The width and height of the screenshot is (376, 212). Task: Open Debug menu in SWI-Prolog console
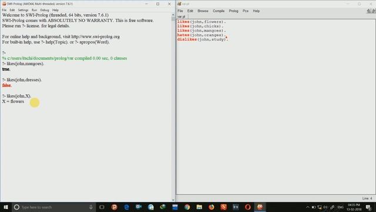(45, 10)
